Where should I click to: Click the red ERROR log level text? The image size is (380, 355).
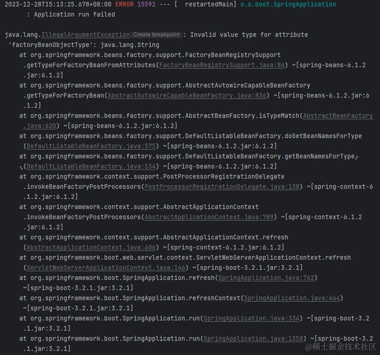[x=124, y=4]
